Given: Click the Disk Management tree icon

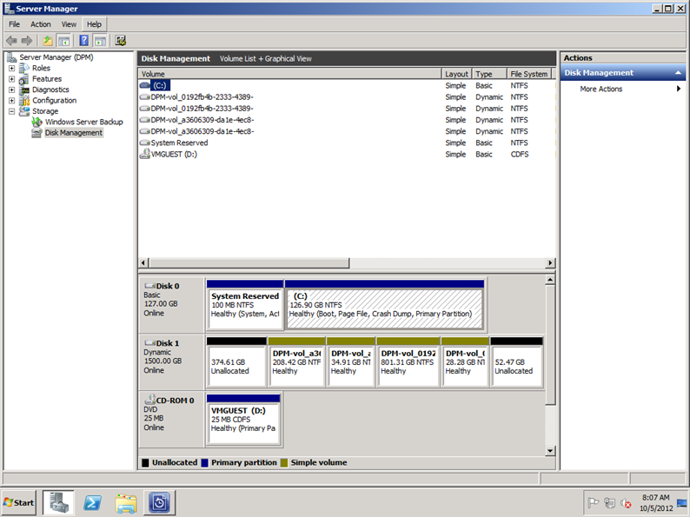Looking at the screenshot, I should click(37, 133).
